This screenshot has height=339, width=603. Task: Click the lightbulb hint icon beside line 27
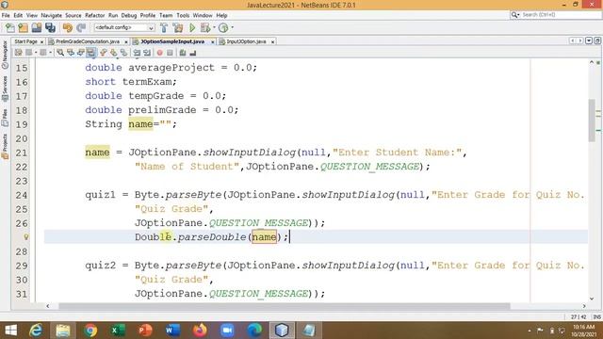pyautogui.click(x=26, y=237)
